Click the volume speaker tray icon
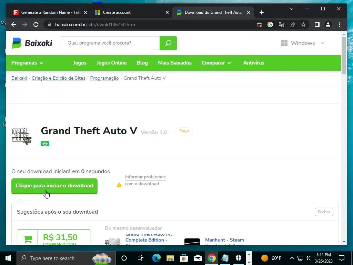The width and height of the screenshot is (353, 265). coord(309,258)
